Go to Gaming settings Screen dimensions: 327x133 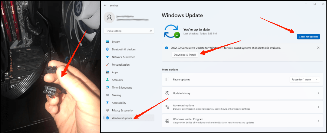129,95
